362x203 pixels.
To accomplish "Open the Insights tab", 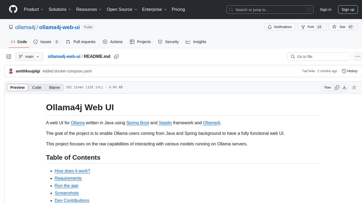I will coord(196,42).
